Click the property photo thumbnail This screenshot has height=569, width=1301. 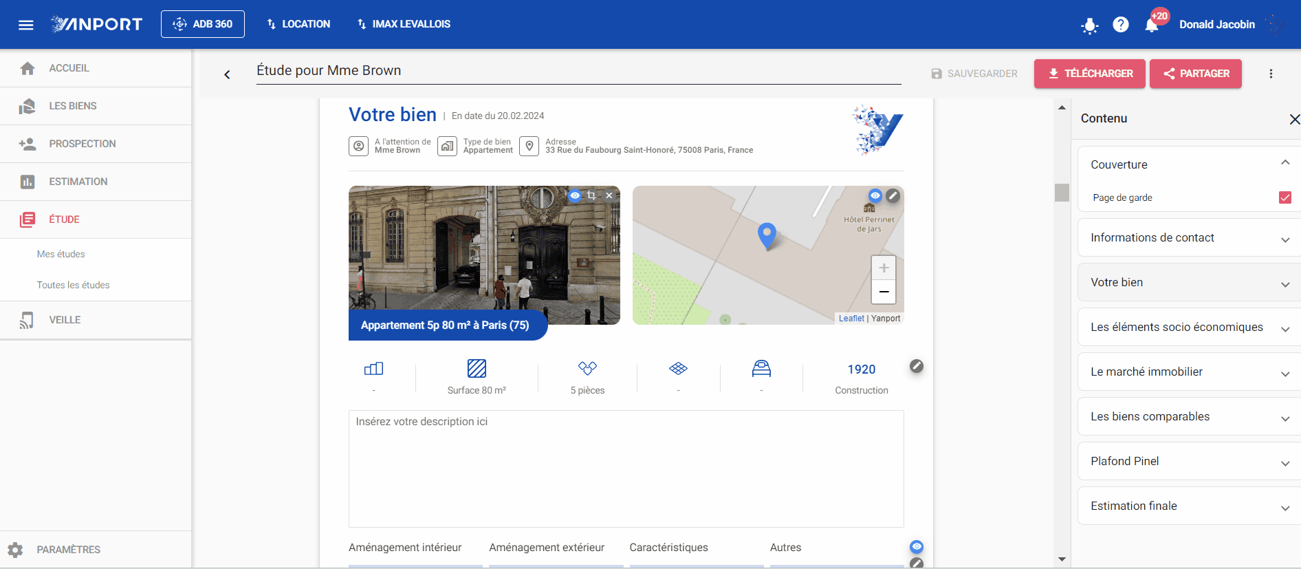tap(484, 255)
